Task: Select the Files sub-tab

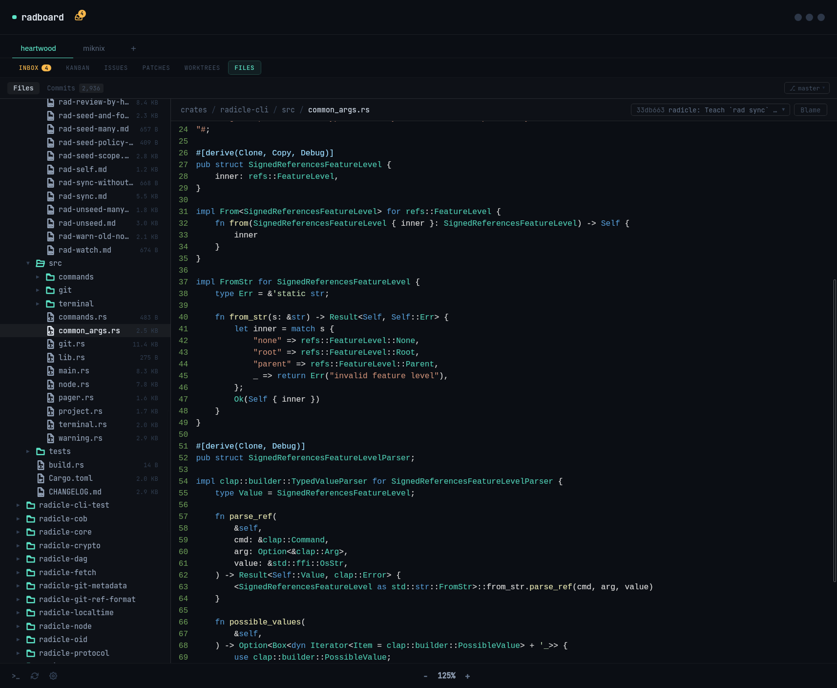Action: point(23,88)
